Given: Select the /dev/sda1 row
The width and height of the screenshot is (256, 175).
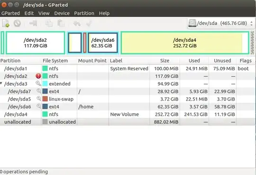Looking at the screenshot, I should [x=128, y=68].
